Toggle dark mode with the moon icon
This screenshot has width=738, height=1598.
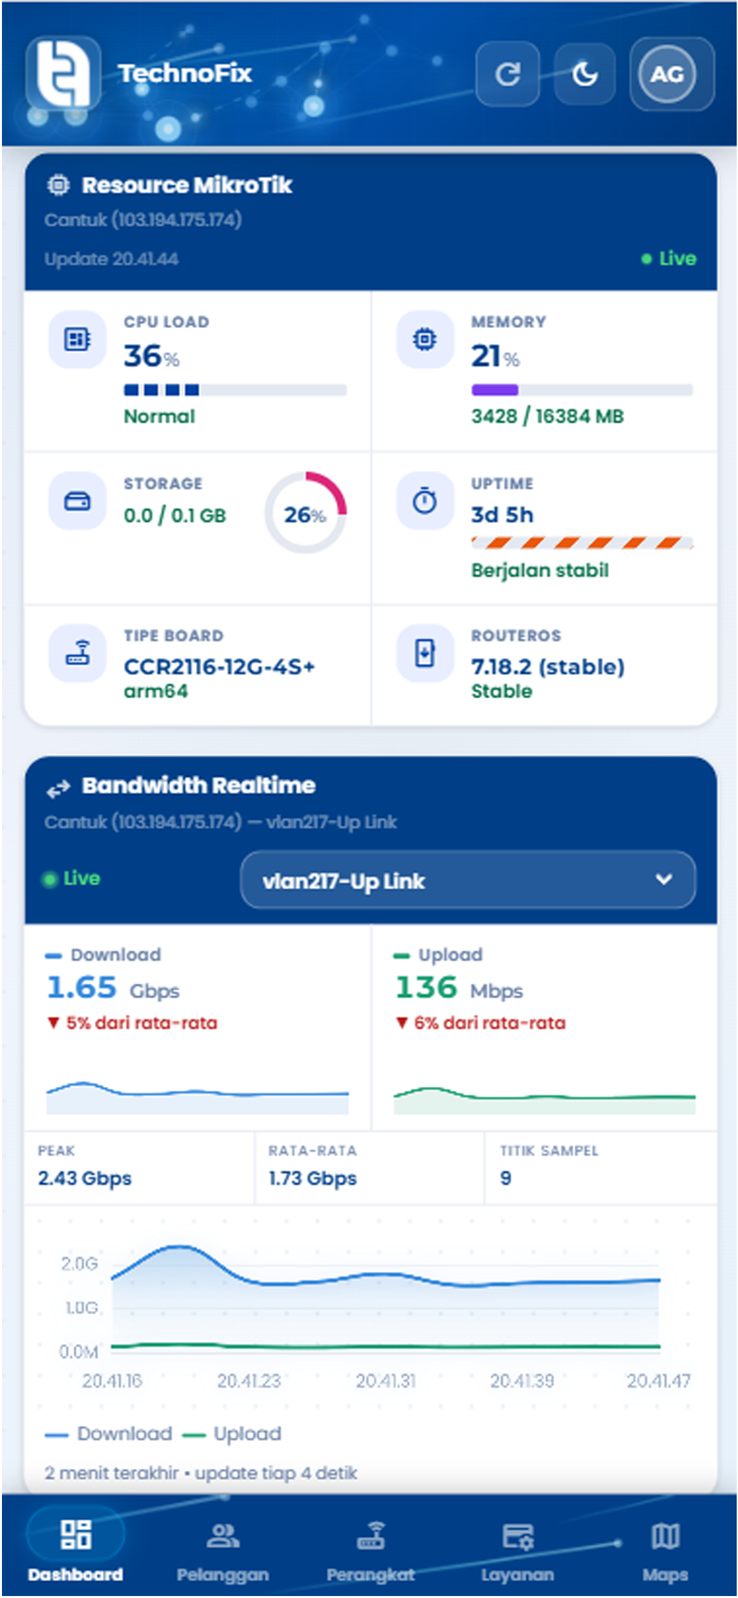(584, 74)
